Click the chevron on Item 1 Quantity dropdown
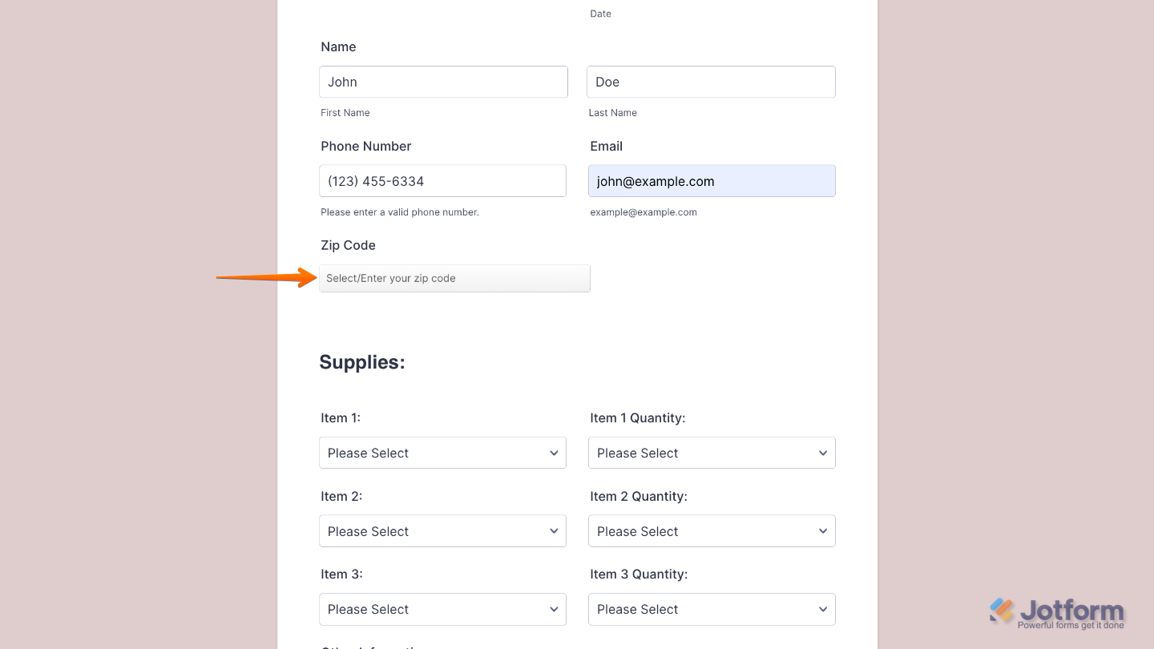 click(x=823, y=453)
